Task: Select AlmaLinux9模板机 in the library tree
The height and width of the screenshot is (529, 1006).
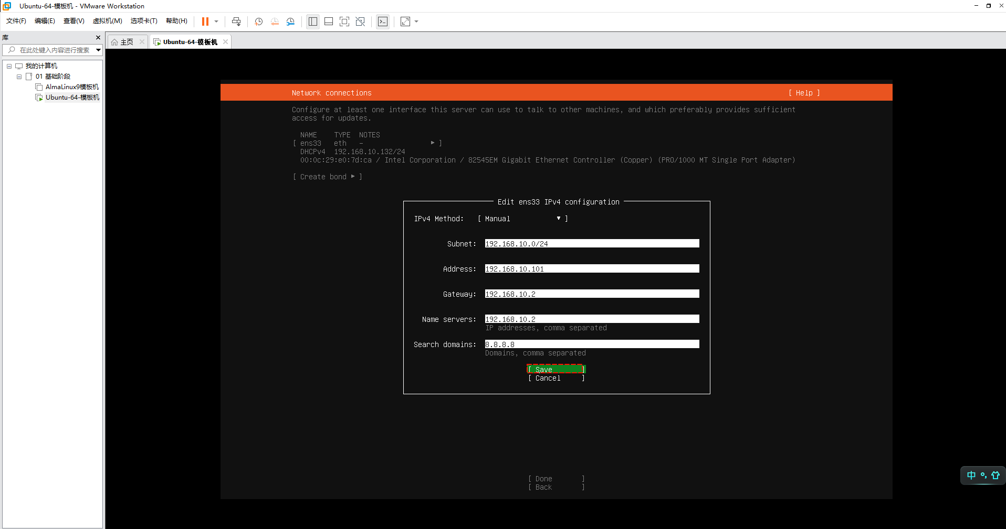Action: click(71, 87)
